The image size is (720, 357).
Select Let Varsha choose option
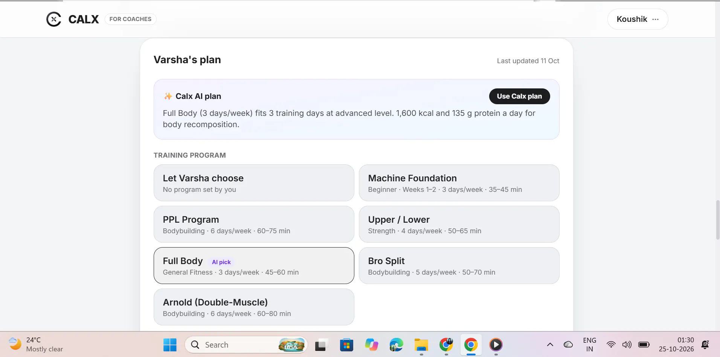(x=254, y=183)
